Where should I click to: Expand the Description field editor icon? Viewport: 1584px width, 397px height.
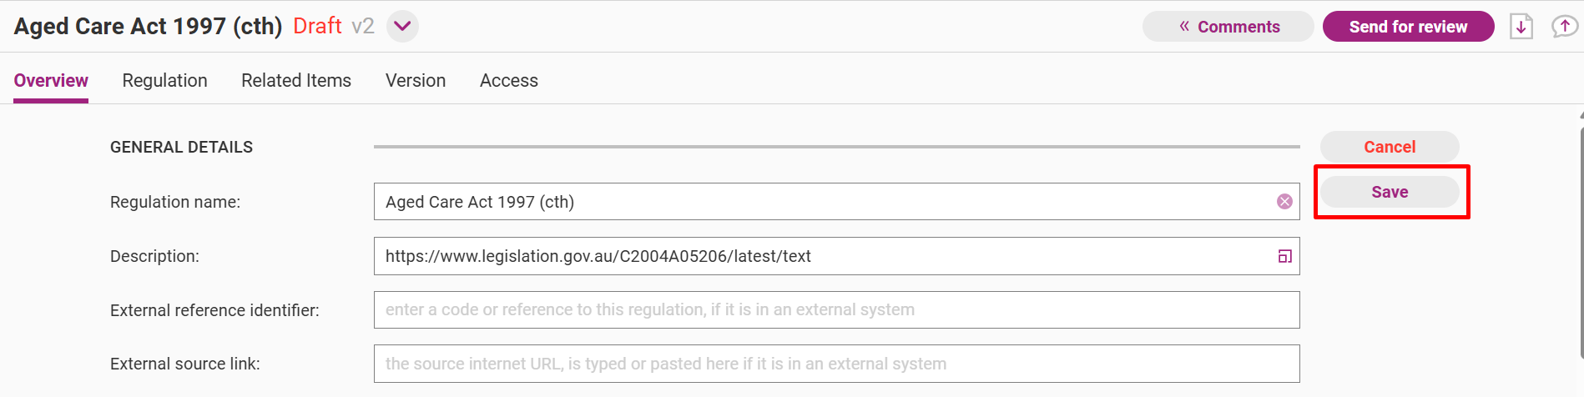[1284, 256]
